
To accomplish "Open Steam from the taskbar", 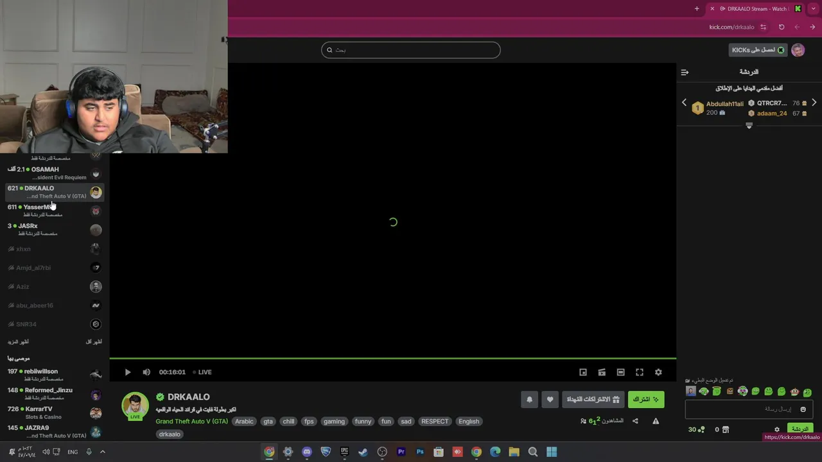I will point(363,452).
